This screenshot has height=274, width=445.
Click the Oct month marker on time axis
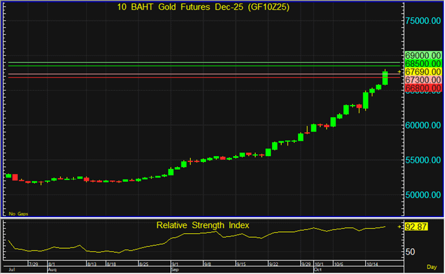click(317, 269)
